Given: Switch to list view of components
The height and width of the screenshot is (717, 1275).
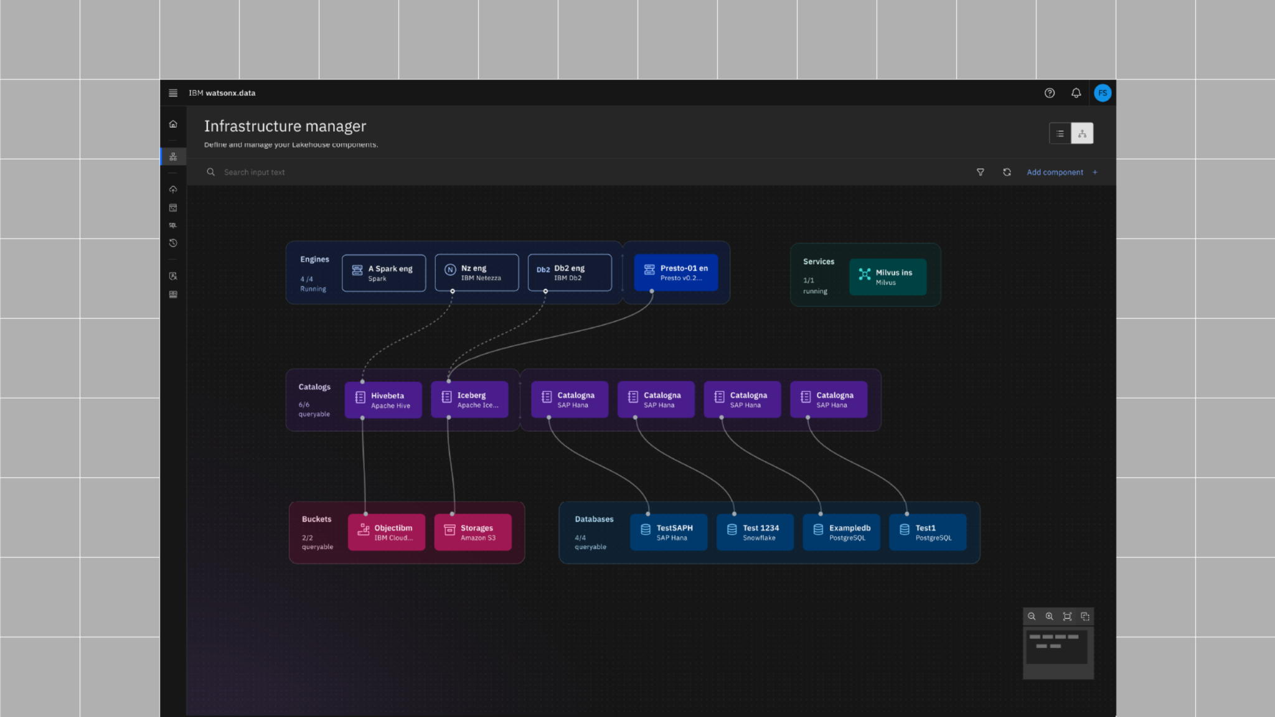Looking at the screenshot, I should tap(1060, 133).
